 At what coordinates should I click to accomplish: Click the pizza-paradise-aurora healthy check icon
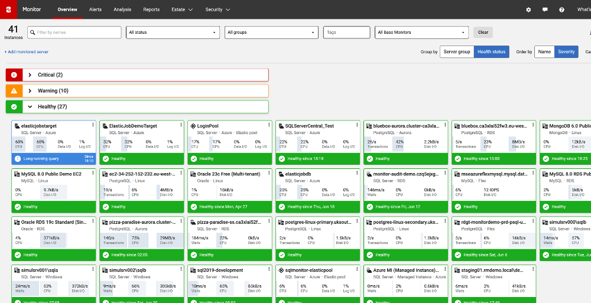click(x=106, y=255)
